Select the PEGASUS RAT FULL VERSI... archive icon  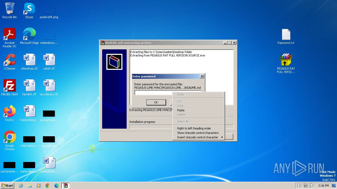[x=286, y=63]
